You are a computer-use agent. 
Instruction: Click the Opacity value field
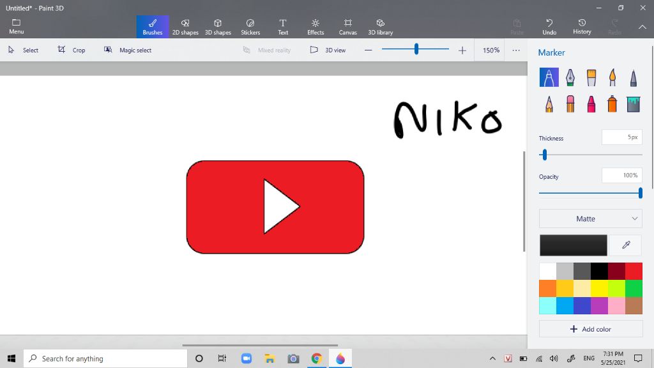pos(622,175)
